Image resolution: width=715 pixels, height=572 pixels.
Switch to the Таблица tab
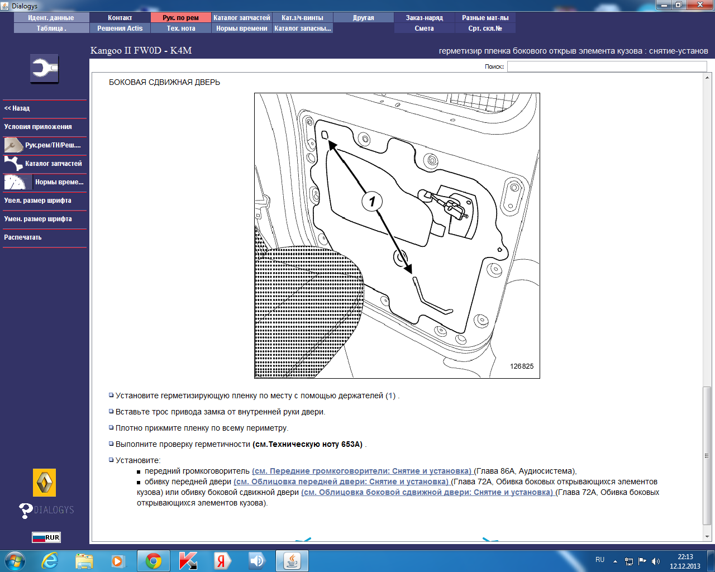51,28
